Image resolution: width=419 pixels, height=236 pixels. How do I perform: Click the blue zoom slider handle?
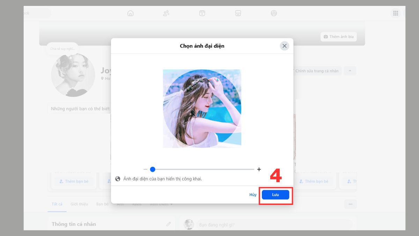click(153, 169)
